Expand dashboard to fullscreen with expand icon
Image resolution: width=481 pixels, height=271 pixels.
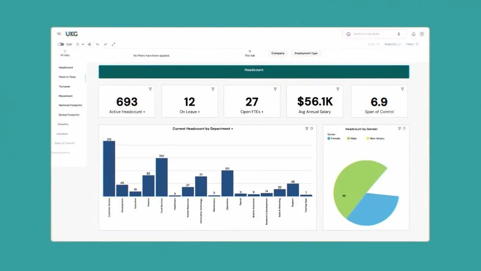114,44
